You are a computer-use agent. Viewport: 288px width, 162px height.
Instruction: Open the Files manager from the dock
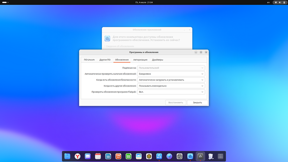click(x=67, y=156)
